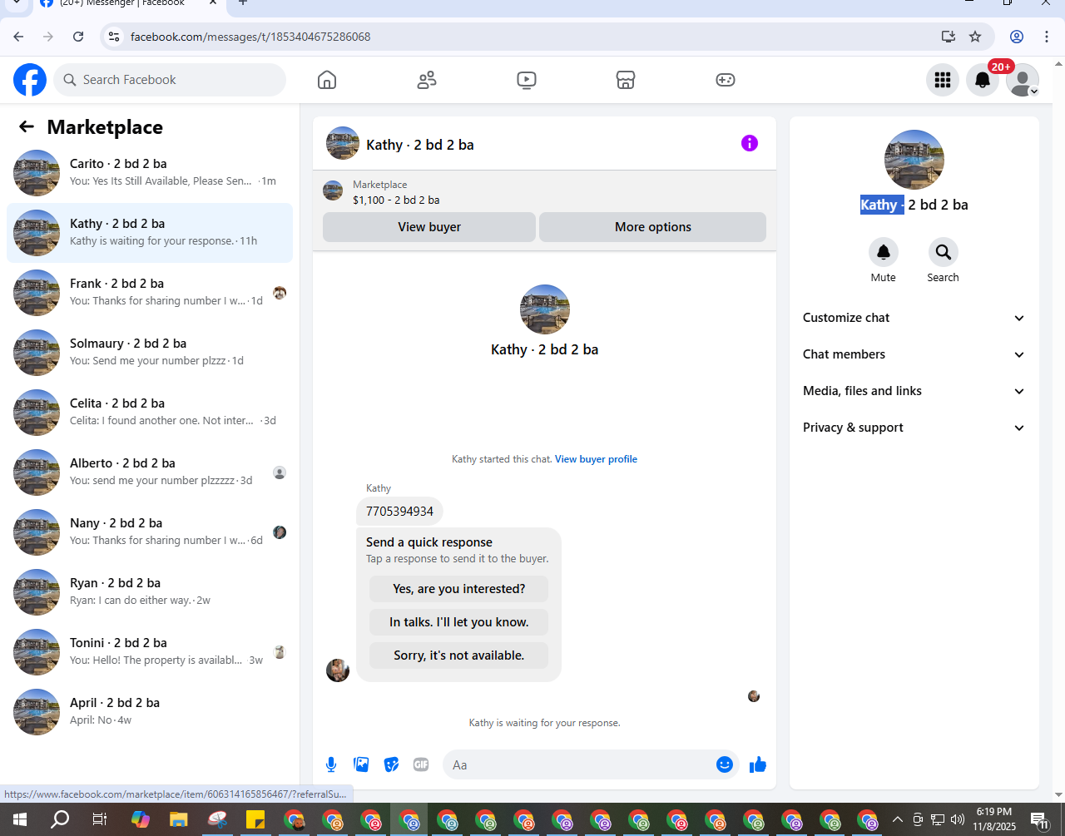The height and width of the screenshot is (836, 1065).
Task: Open the Carito conversation
Action: (x=150, y=173)
